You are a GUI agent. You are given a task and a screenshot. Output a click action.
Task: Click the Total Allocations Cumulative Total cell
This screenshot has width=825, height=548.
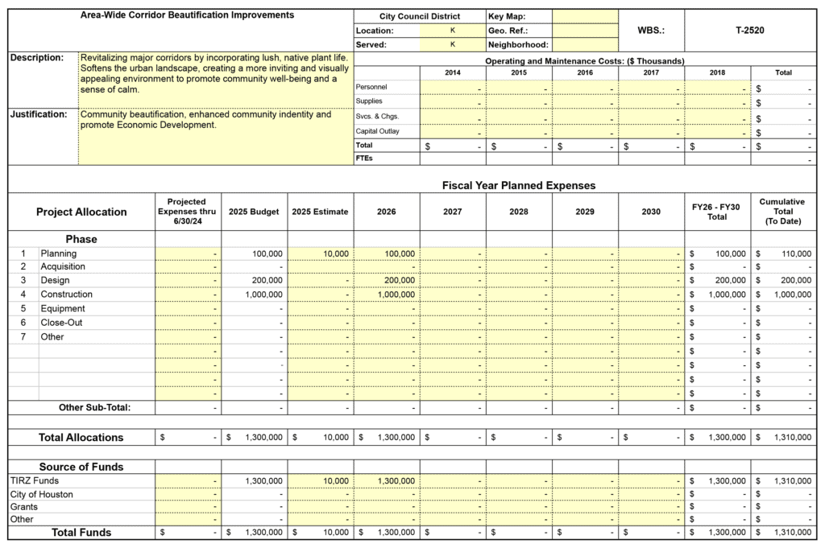click(783, 438)
